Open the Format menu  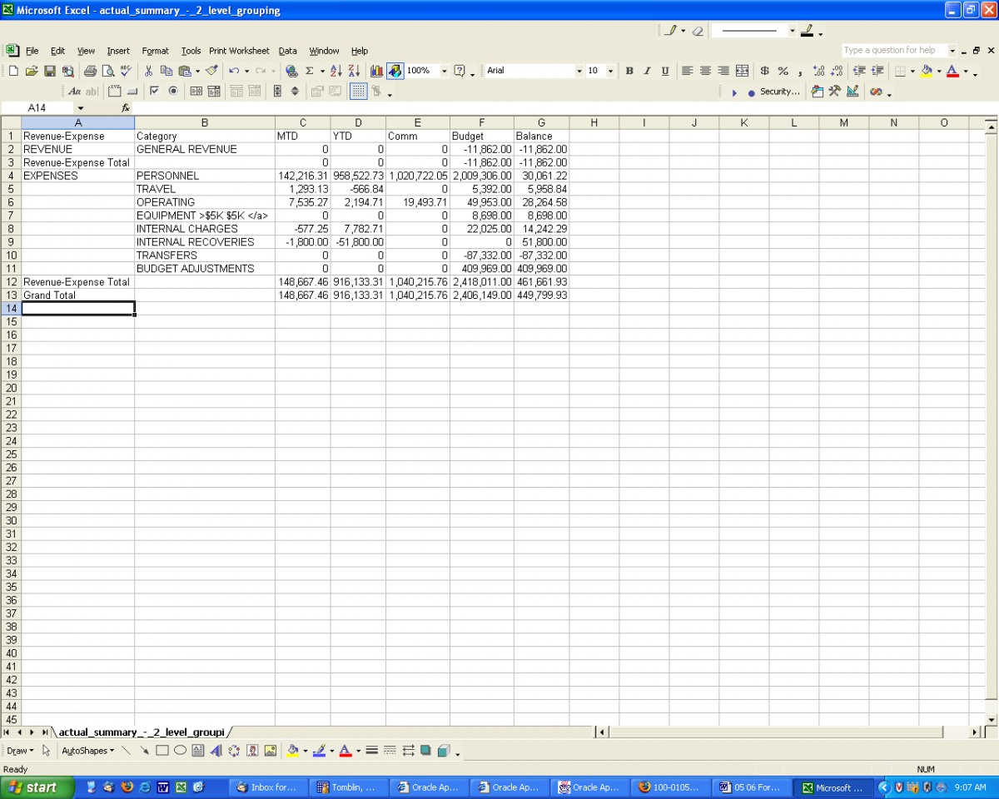point(155,51)
